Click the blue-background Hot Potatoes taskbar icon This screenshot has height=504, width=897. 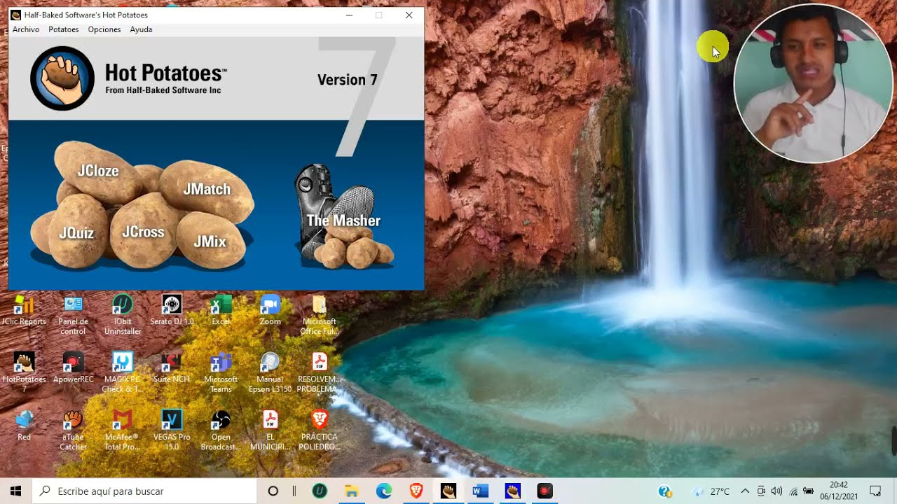[x=513, y=491]
